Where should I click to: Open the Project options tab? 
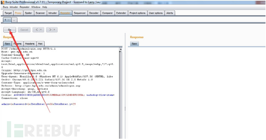137,13
